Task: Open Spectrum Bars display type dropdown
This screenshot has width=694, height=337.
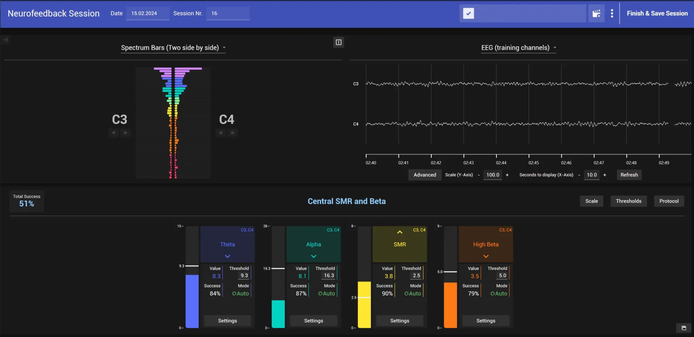Action: [x=173, y=48]
